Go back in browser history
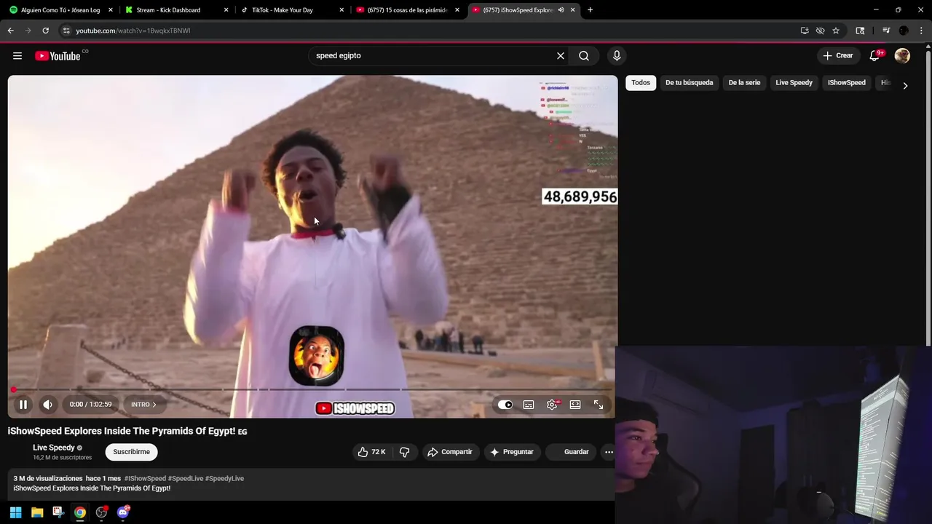The width and height of the screenshot is (932, 524). [x=10, y=31]
